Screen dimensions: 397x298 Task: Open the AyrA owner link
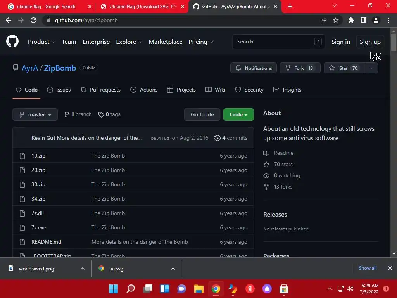(29, 68)
